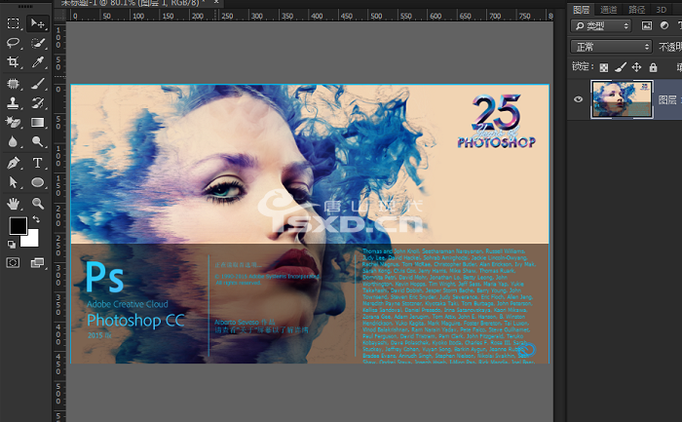Viewport: 682px width, 422px height.
Task: Select the Rectangular Marquee tool
Action: pyautogui.click(x=13, y=23)
